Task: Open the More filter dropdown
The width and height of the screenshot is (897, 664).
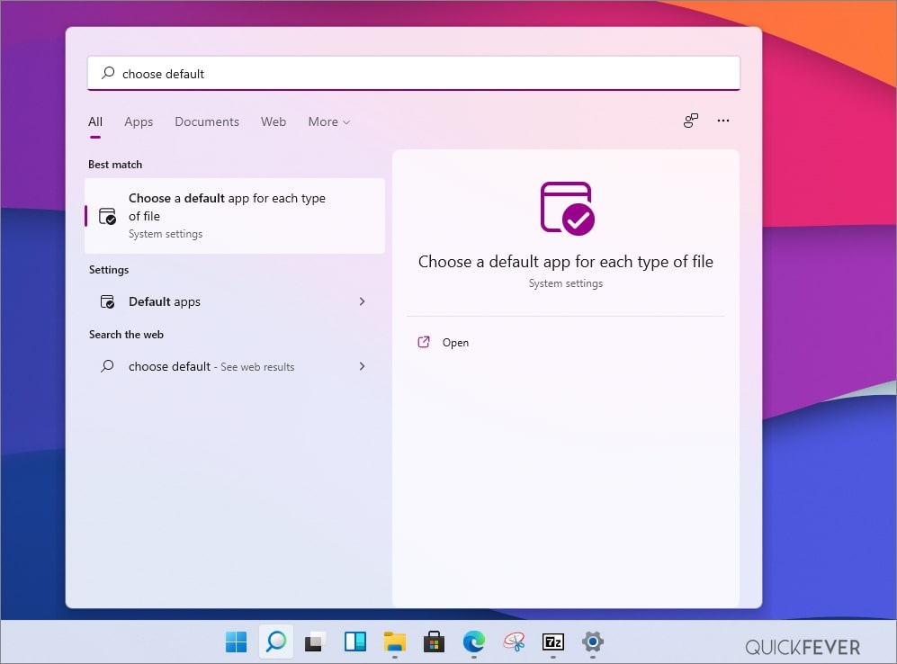Action: click(327, 121)
